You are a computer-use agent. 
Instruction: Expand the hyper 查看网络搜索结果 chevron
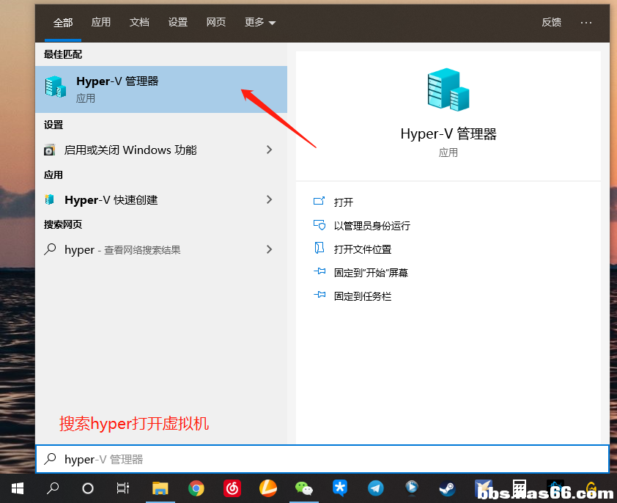click(269, 249)
